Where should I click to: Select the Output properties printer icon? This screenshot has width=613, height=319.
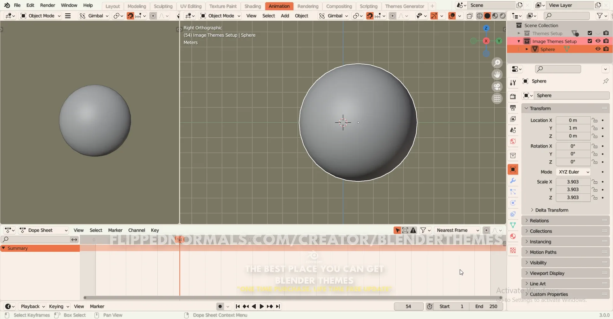pyautogui.click(x=513, y=108)
